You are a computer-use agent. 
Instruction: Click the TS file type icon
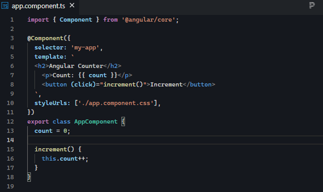click(6, 6)
